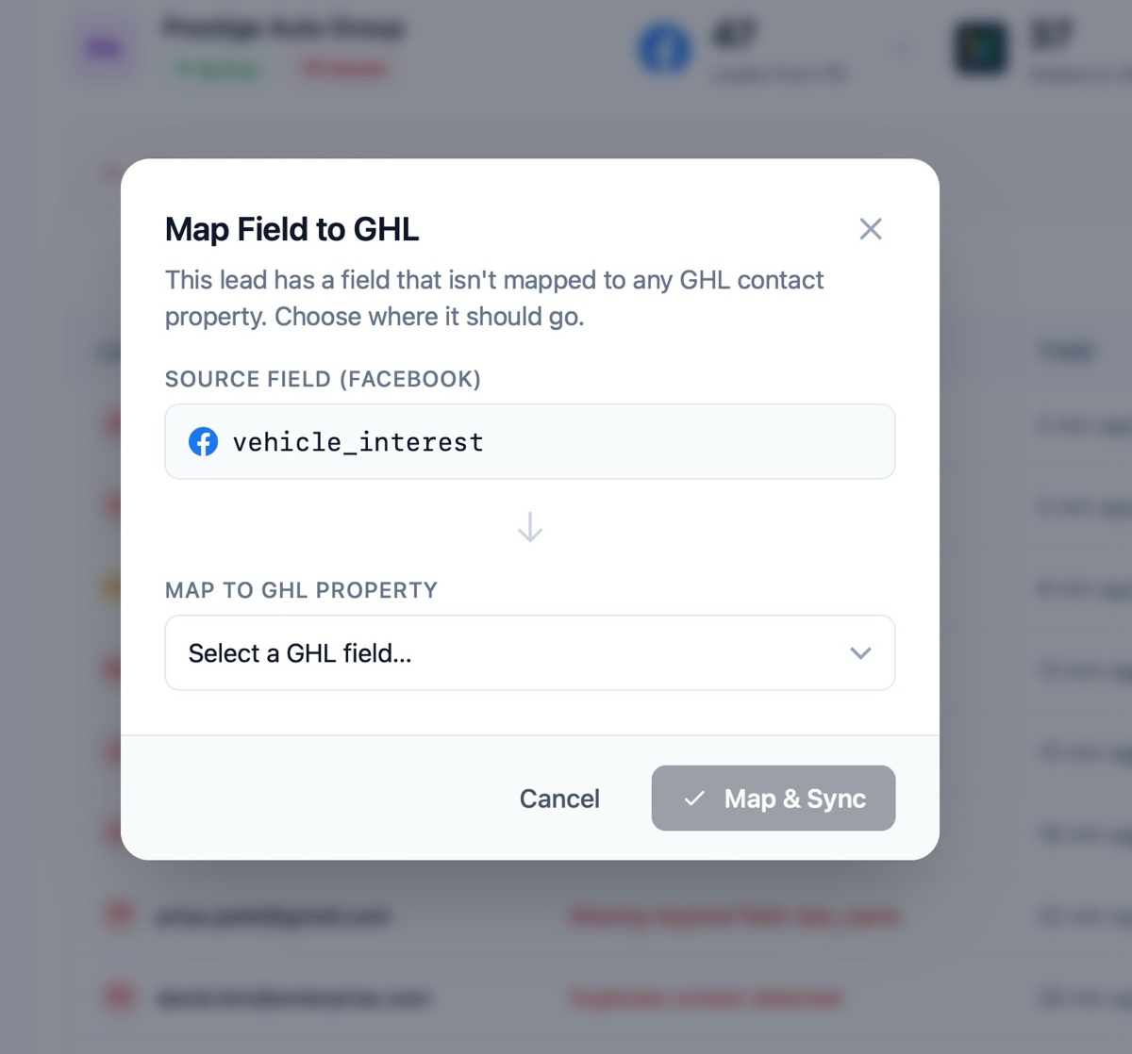This screenshot has width=1132, height=1054.
Task: Click the purple Prestige Auto Group avatar
Action: (105, 47)
